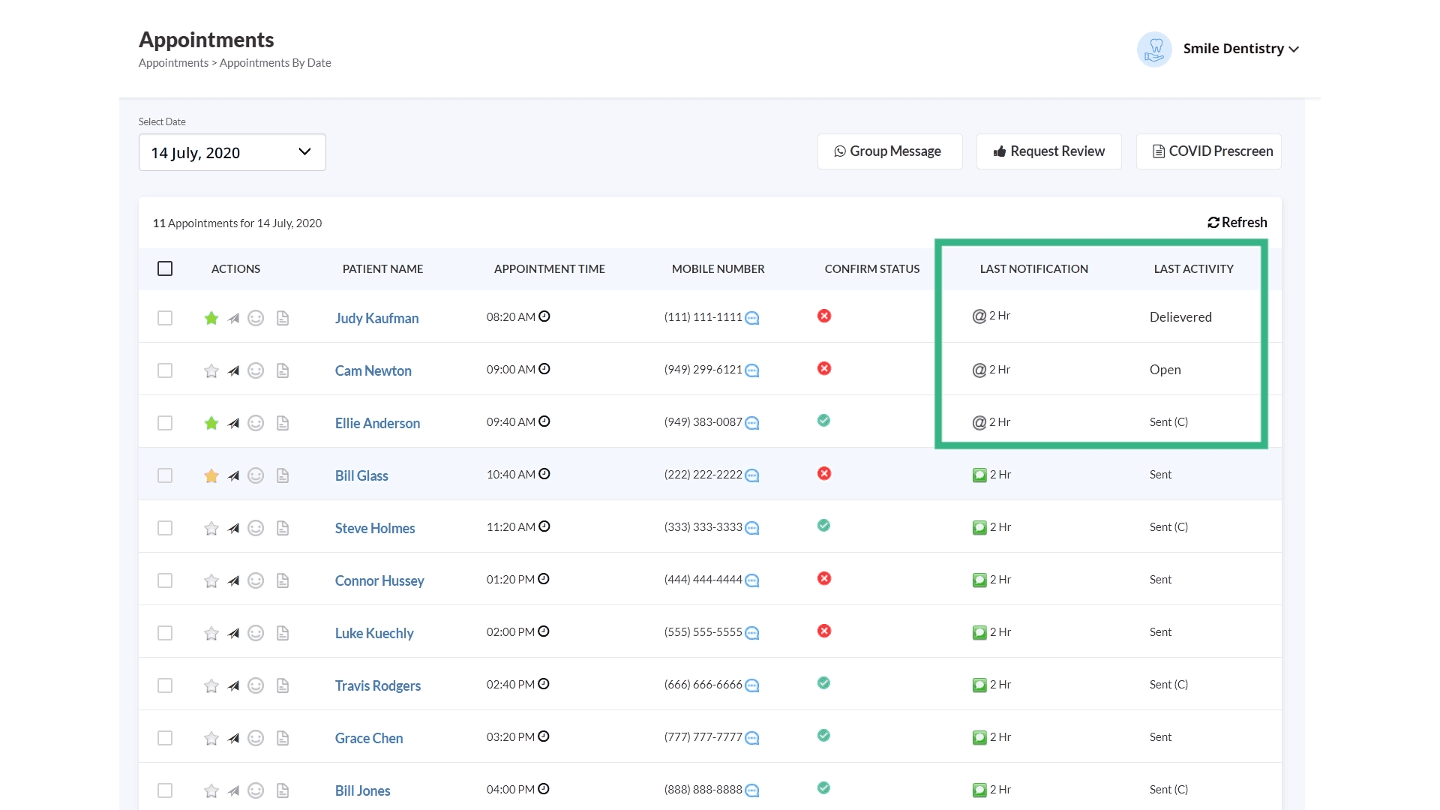Sort by the Confirm Status column header
The image size is (1440, 810).
click(x=871, y=268)
